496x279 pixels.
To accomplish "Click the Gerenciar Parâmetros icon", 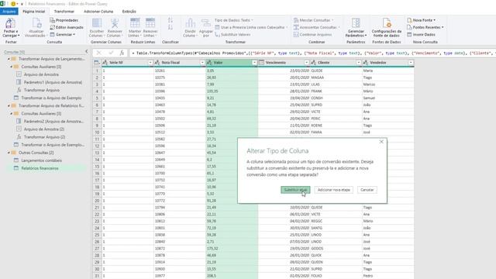I will pyautogui.click(x=356, y=24).
